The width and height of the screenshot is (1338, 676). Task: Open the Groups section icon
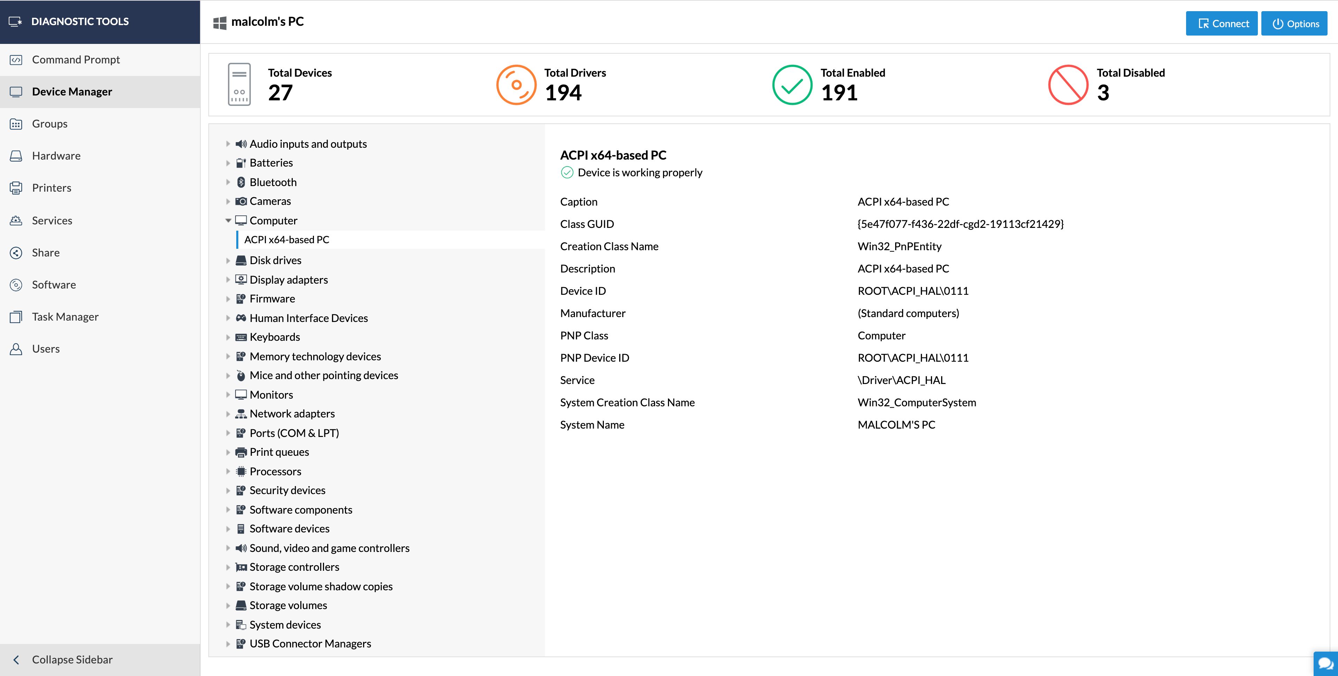pos(16,124)
